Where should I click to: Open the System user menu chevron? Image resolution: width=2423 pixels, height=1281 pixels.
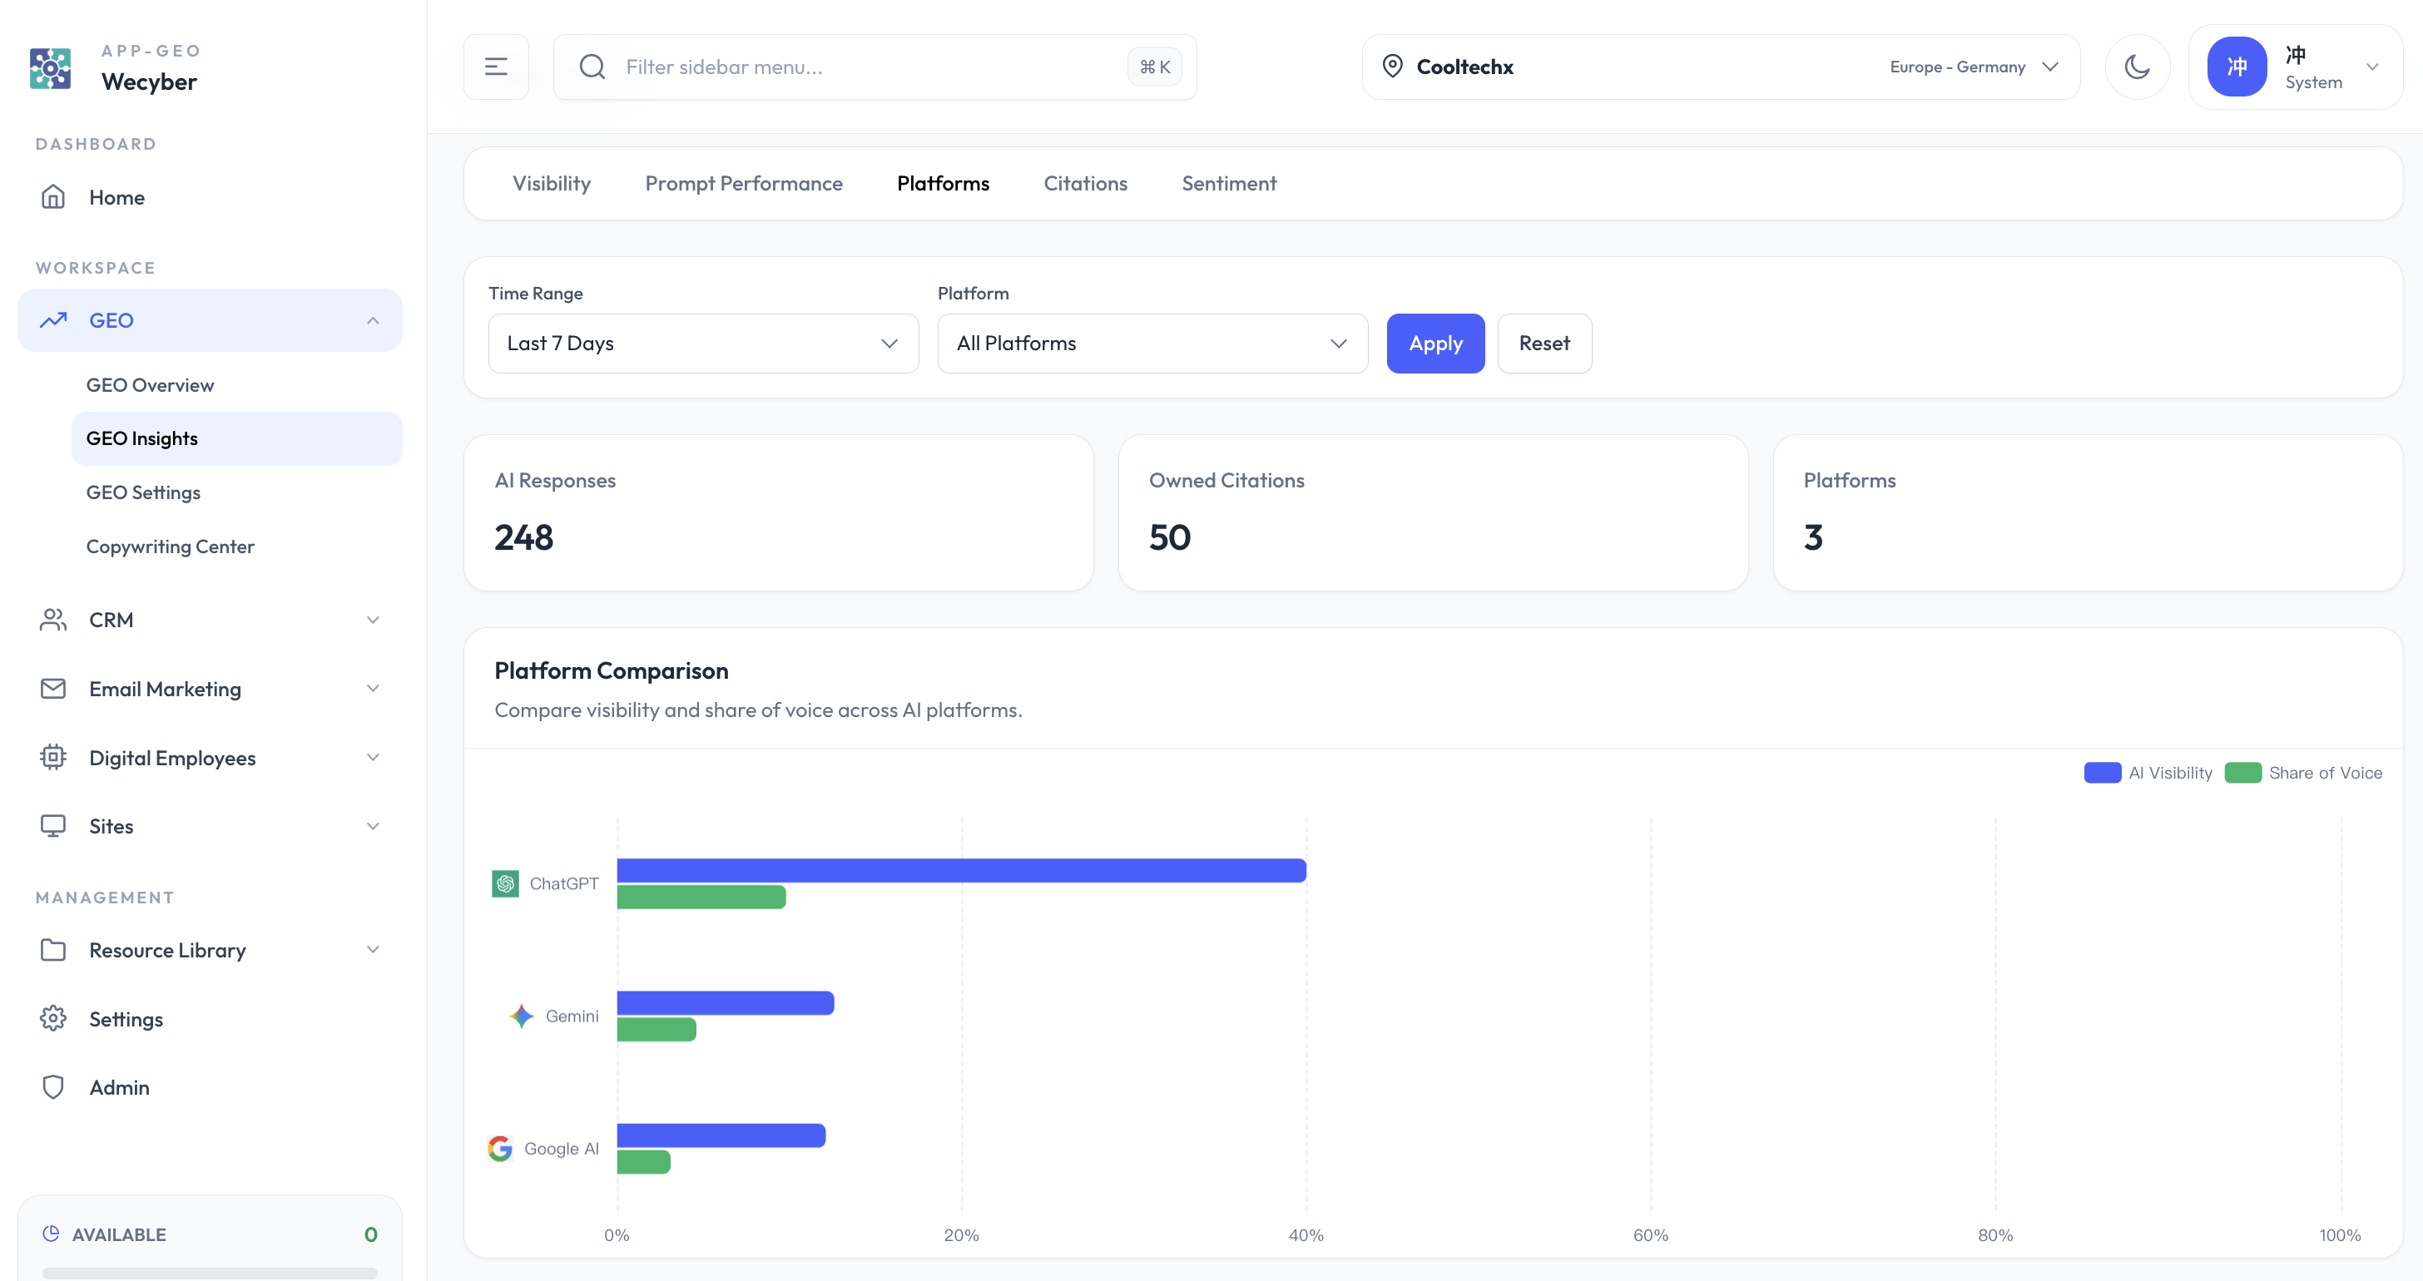(x=2372, y=67)
